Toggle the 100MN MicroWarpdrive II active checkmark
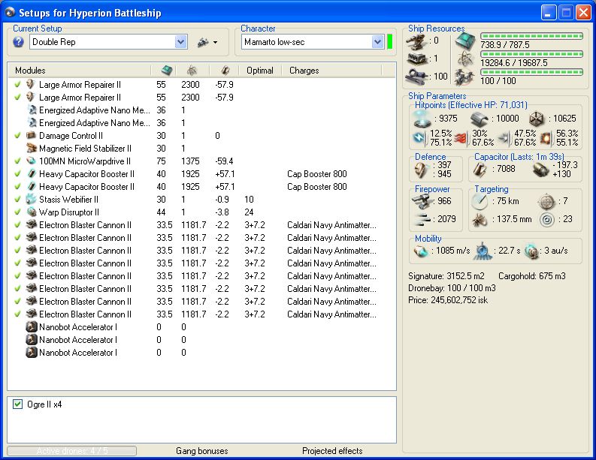Image resolution: width=596 pixels, height=460 pixels. click(x=17, y=161)
